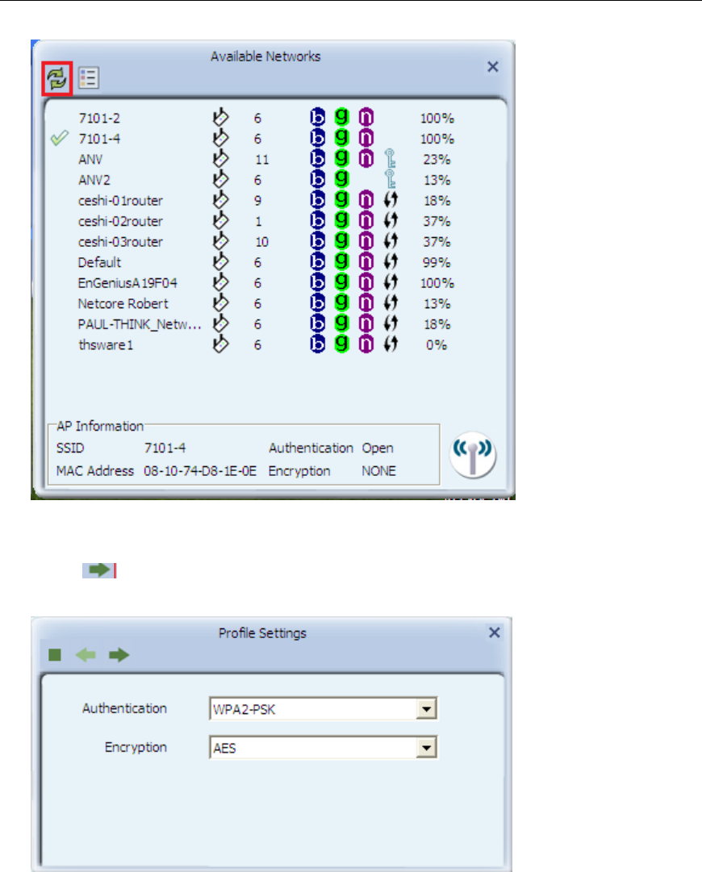Click the 'n' mode icon on ANV row
The height and width of the screenshot is (872, 702).
click(x=366, y=159)
